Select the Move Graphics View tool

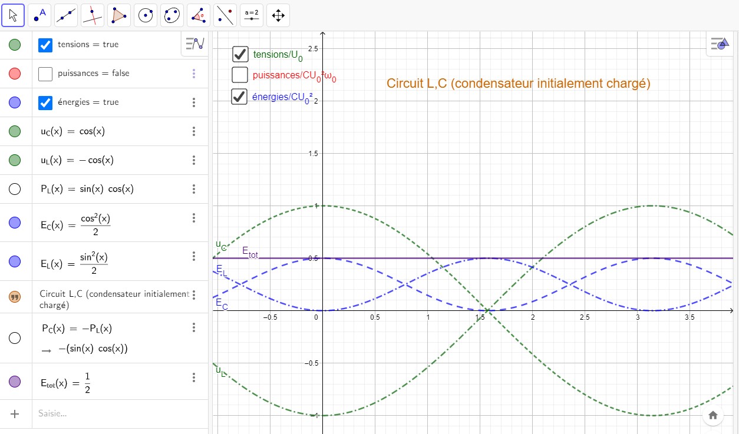(x=278, y=15)
